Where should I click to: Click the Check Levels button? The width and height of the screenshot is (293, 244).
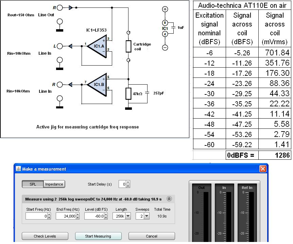(45, 236)
